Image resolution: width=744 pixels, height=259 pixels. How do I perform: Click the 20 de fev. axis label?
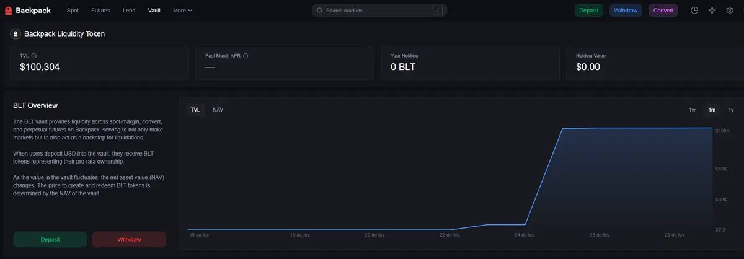(375, 235)
